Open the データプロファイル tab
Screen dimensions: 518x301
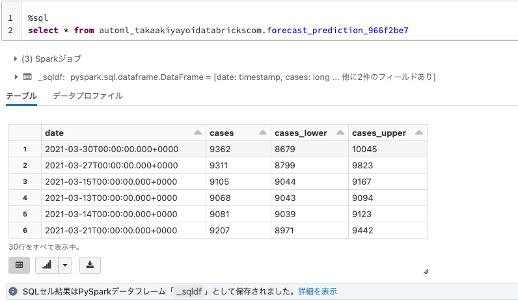point(88,96)
